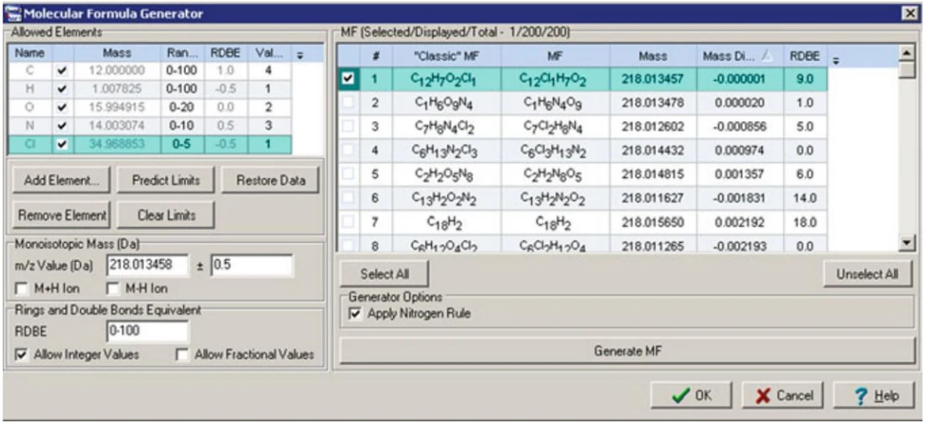Sort elements by Name column header
Viewport: 926px width, 422px height.
(x=29, y=53)
